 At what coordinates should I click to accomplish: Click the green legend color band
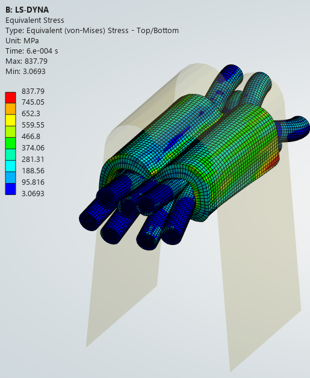click(11, 143)
